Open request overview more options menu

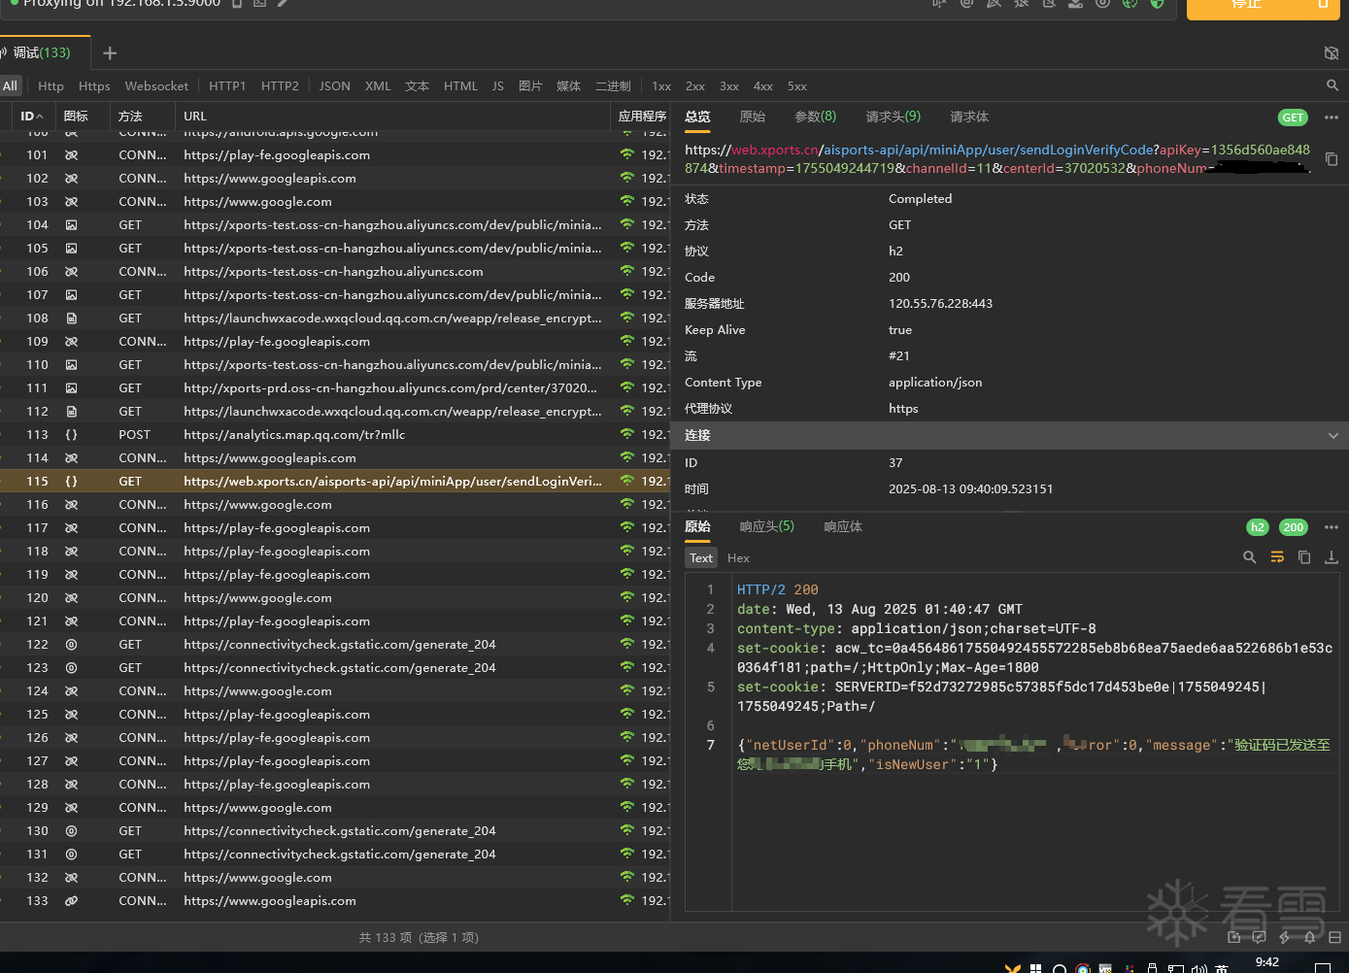[1332, 117]
